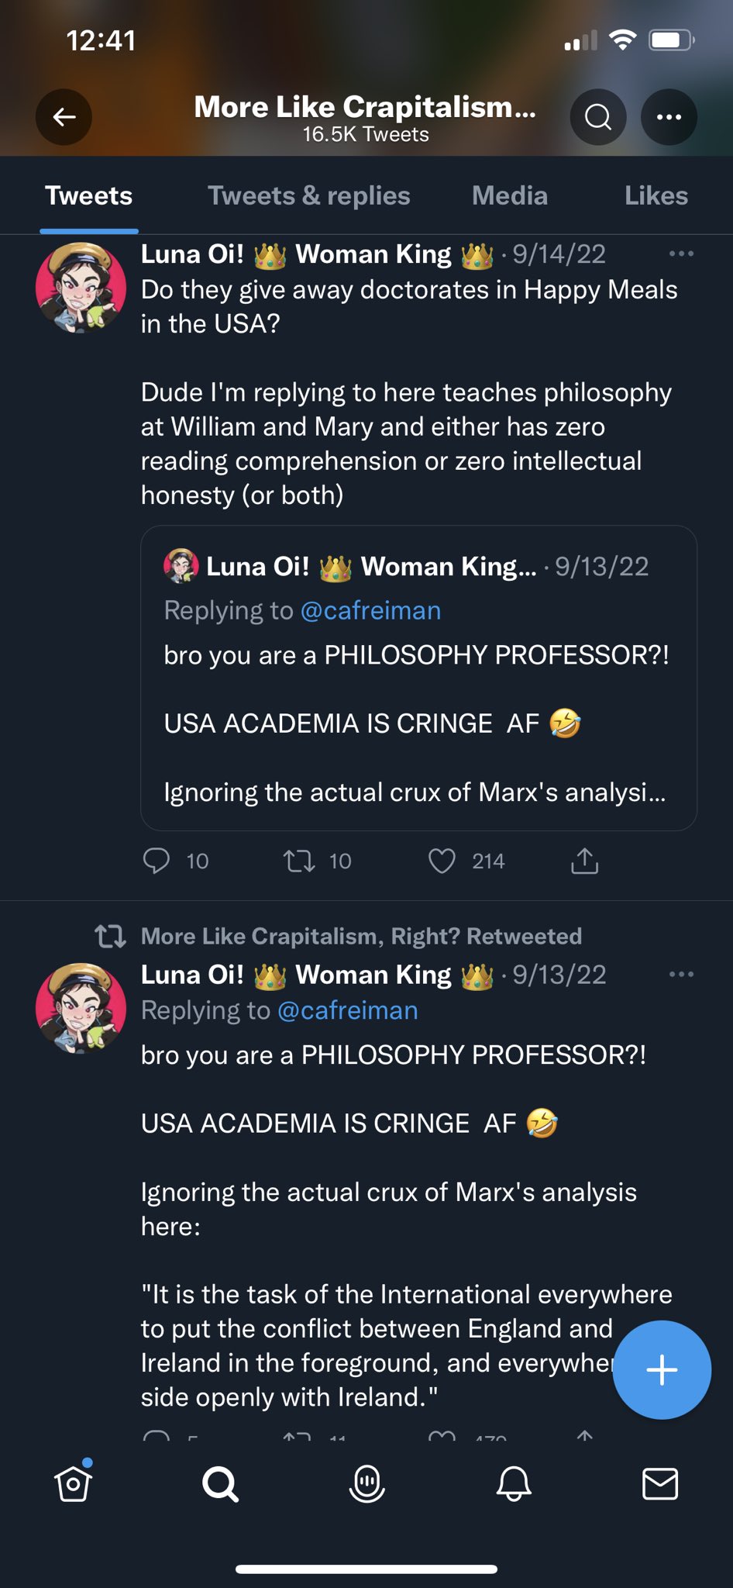Compose a new tweet with plus button

click(x=662, y=1370)
